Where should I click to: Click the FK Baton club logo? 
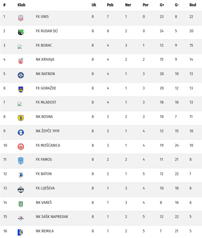(21, 175)
